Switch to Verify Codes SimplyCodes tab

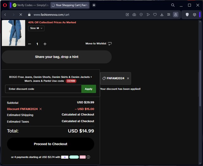point(31,5)
